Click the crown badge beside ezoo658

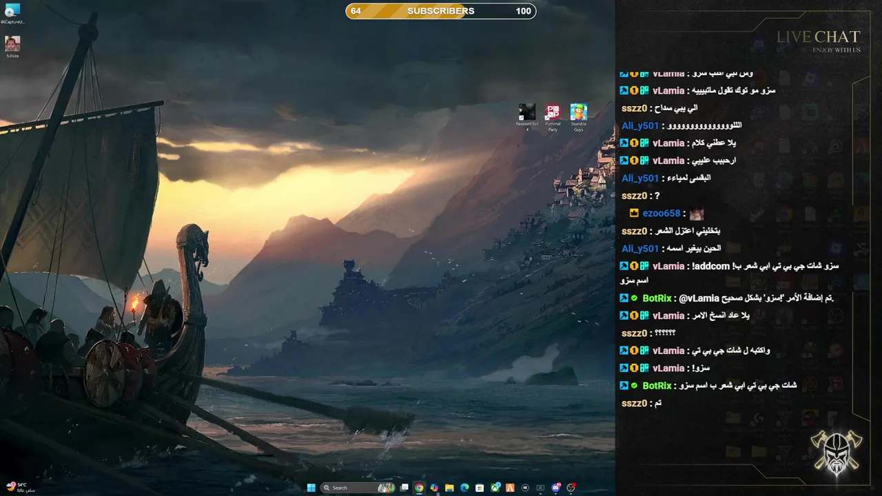point(634,214)
